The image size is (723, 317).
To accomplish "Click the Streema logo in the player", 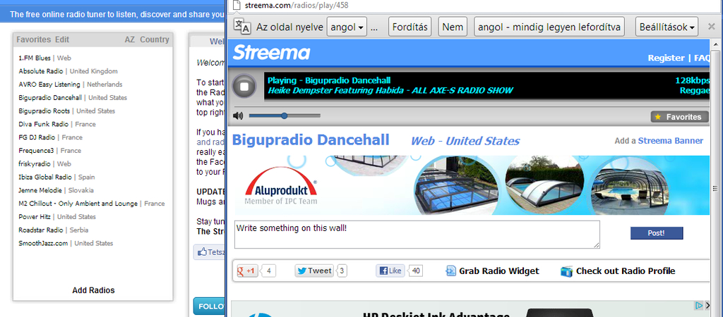I will tap(271, 52).
